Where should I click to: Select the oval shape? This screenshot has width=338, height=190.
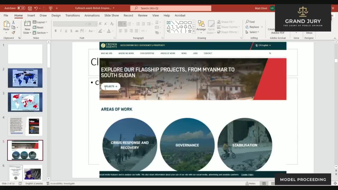point(186,23)
